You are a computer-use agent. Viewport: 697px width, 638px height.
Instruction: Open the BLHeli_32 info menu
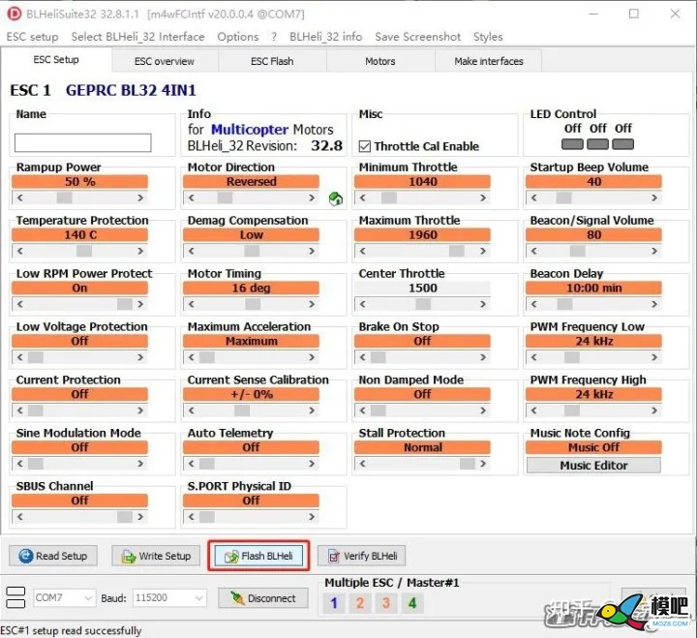[326, 37]
